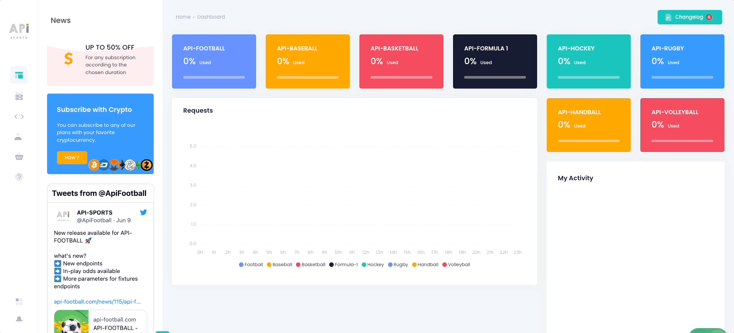Click the Tweets from @ApiFootball heading
Screen dimensions: 734x333
99,193
